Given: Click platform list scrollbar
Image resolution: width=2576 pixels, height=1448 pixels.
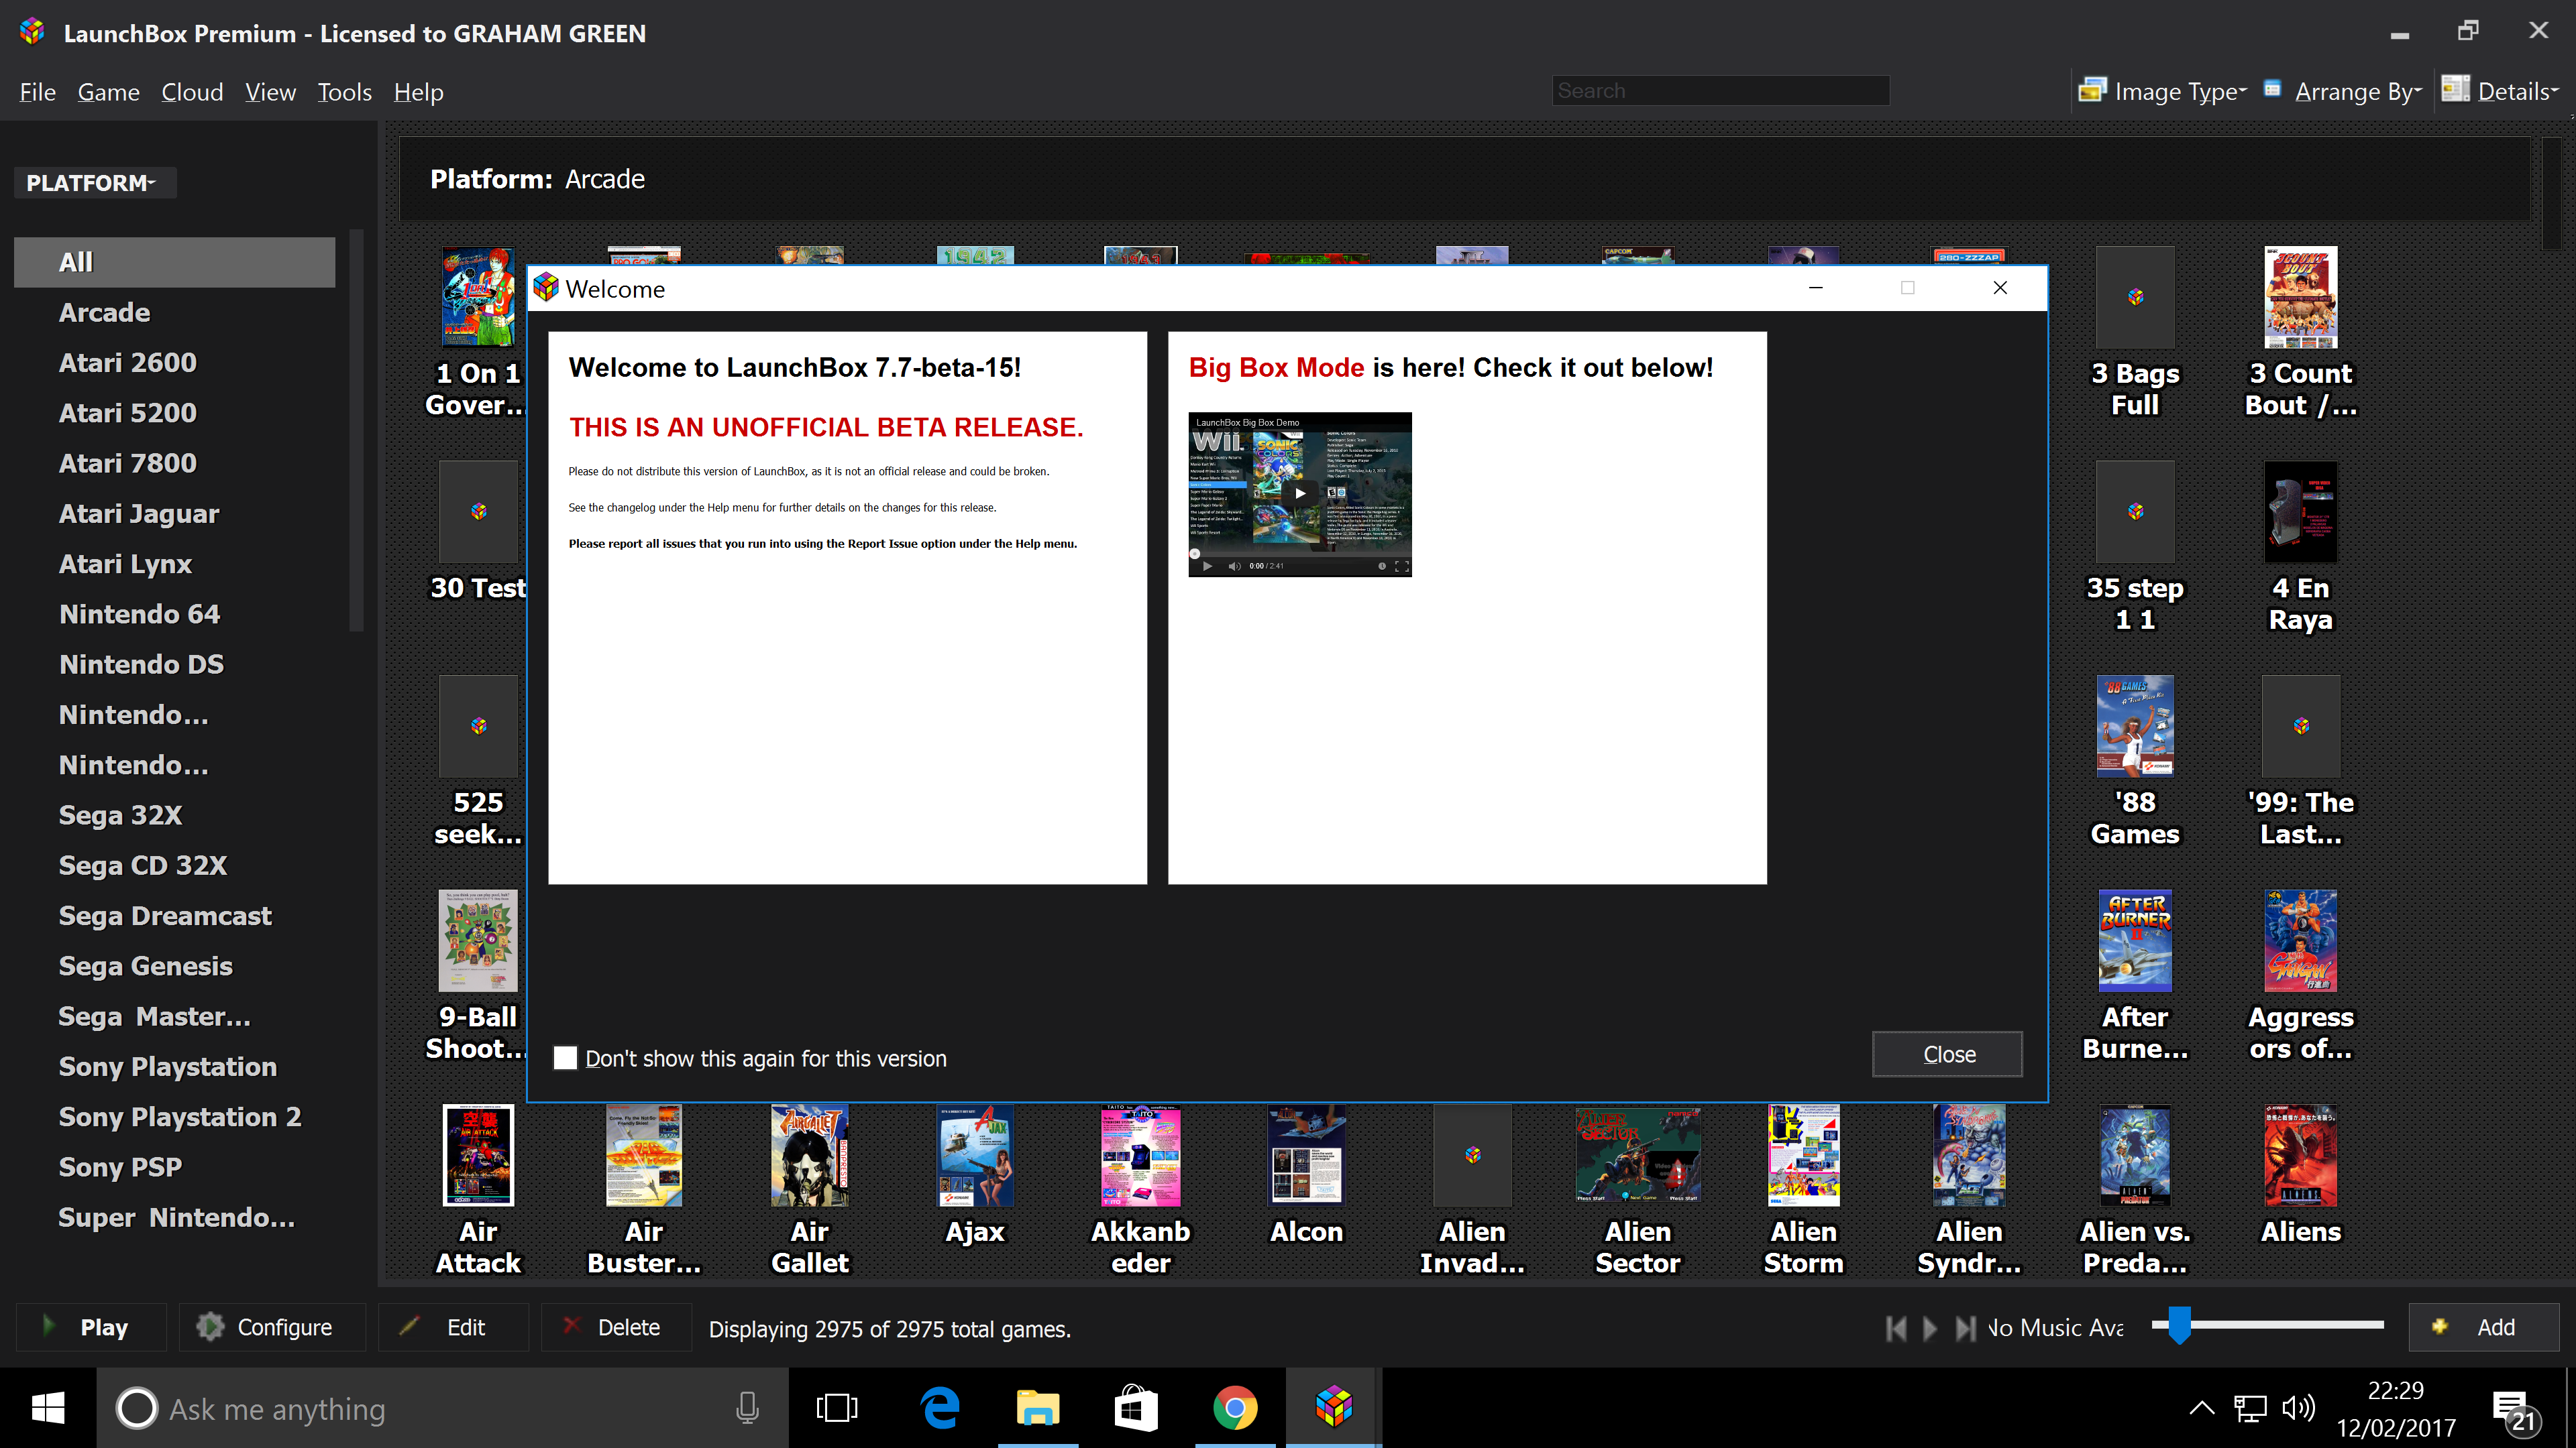Looking at the screenshot, I should (x=356, y=430).
